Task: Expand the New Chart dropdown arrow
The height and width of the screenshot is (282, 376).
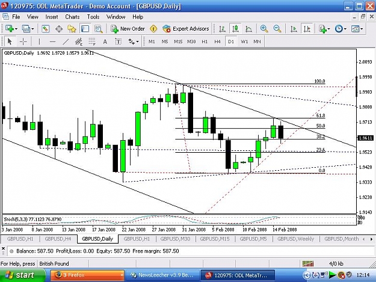Action: [x=16, y=29]
